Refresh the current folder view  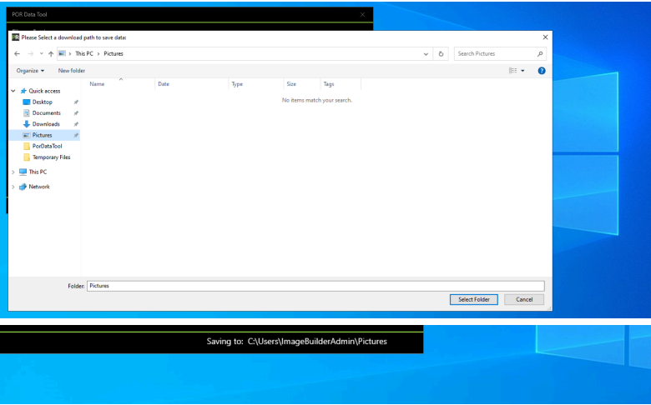click(x=442, y=53)
